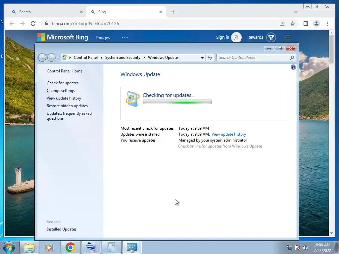Open the recent pages dropdown near nav arrows
The width and height of the screenshot is (339, 254).
[x=58, y=58]
